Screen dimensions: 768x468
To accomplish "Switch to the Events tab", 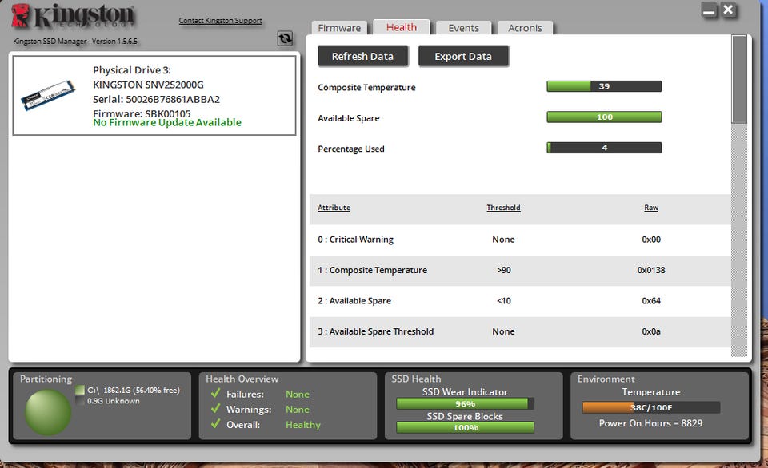I will click(x=463, y=28).
